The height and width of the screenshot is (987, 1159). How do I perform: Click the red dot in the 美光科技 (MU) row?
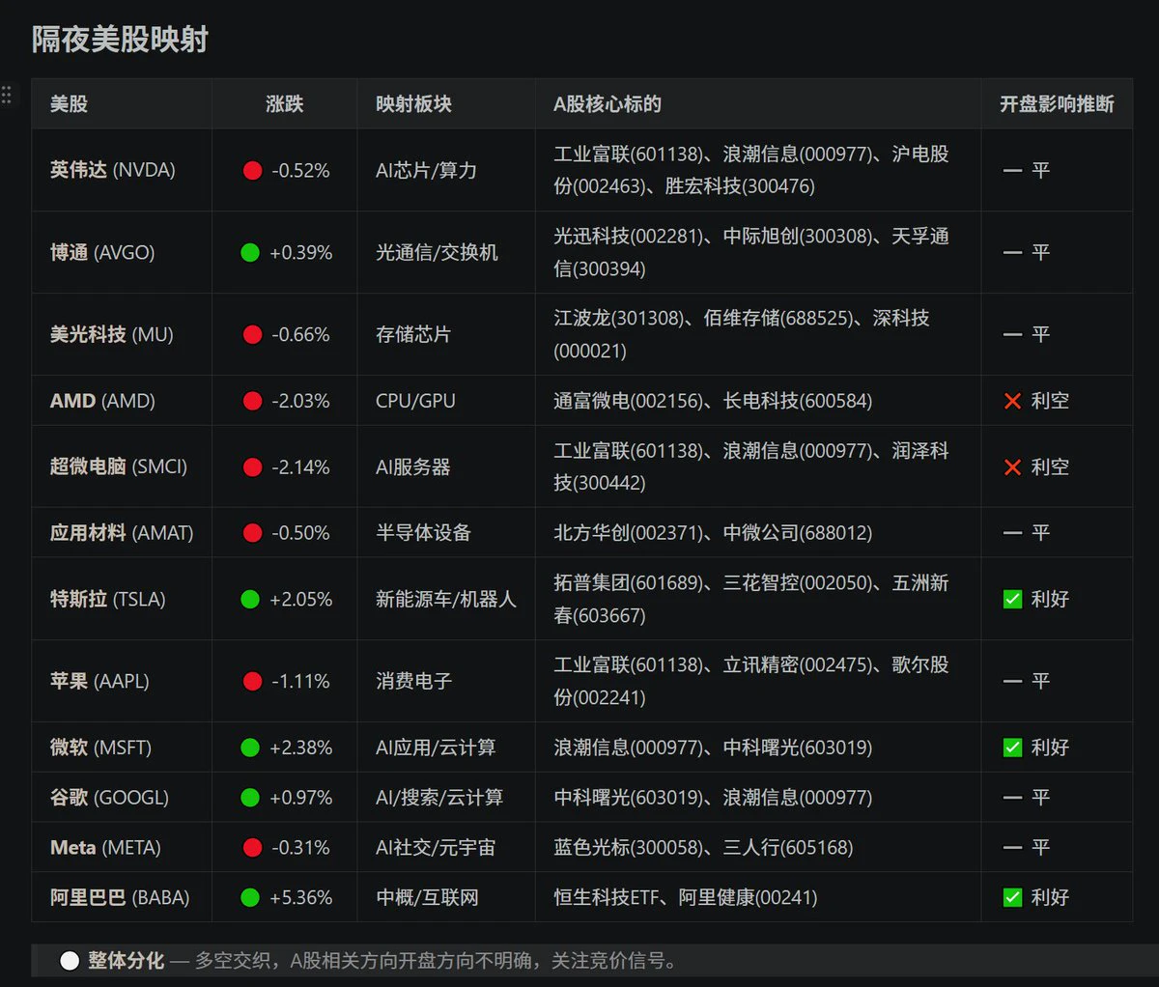click(253, 335)
